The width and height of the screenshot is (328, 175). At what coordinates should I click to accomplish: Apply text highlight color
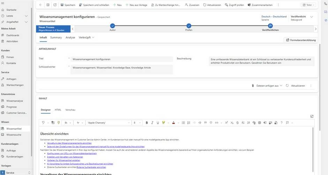click(163, 123)
